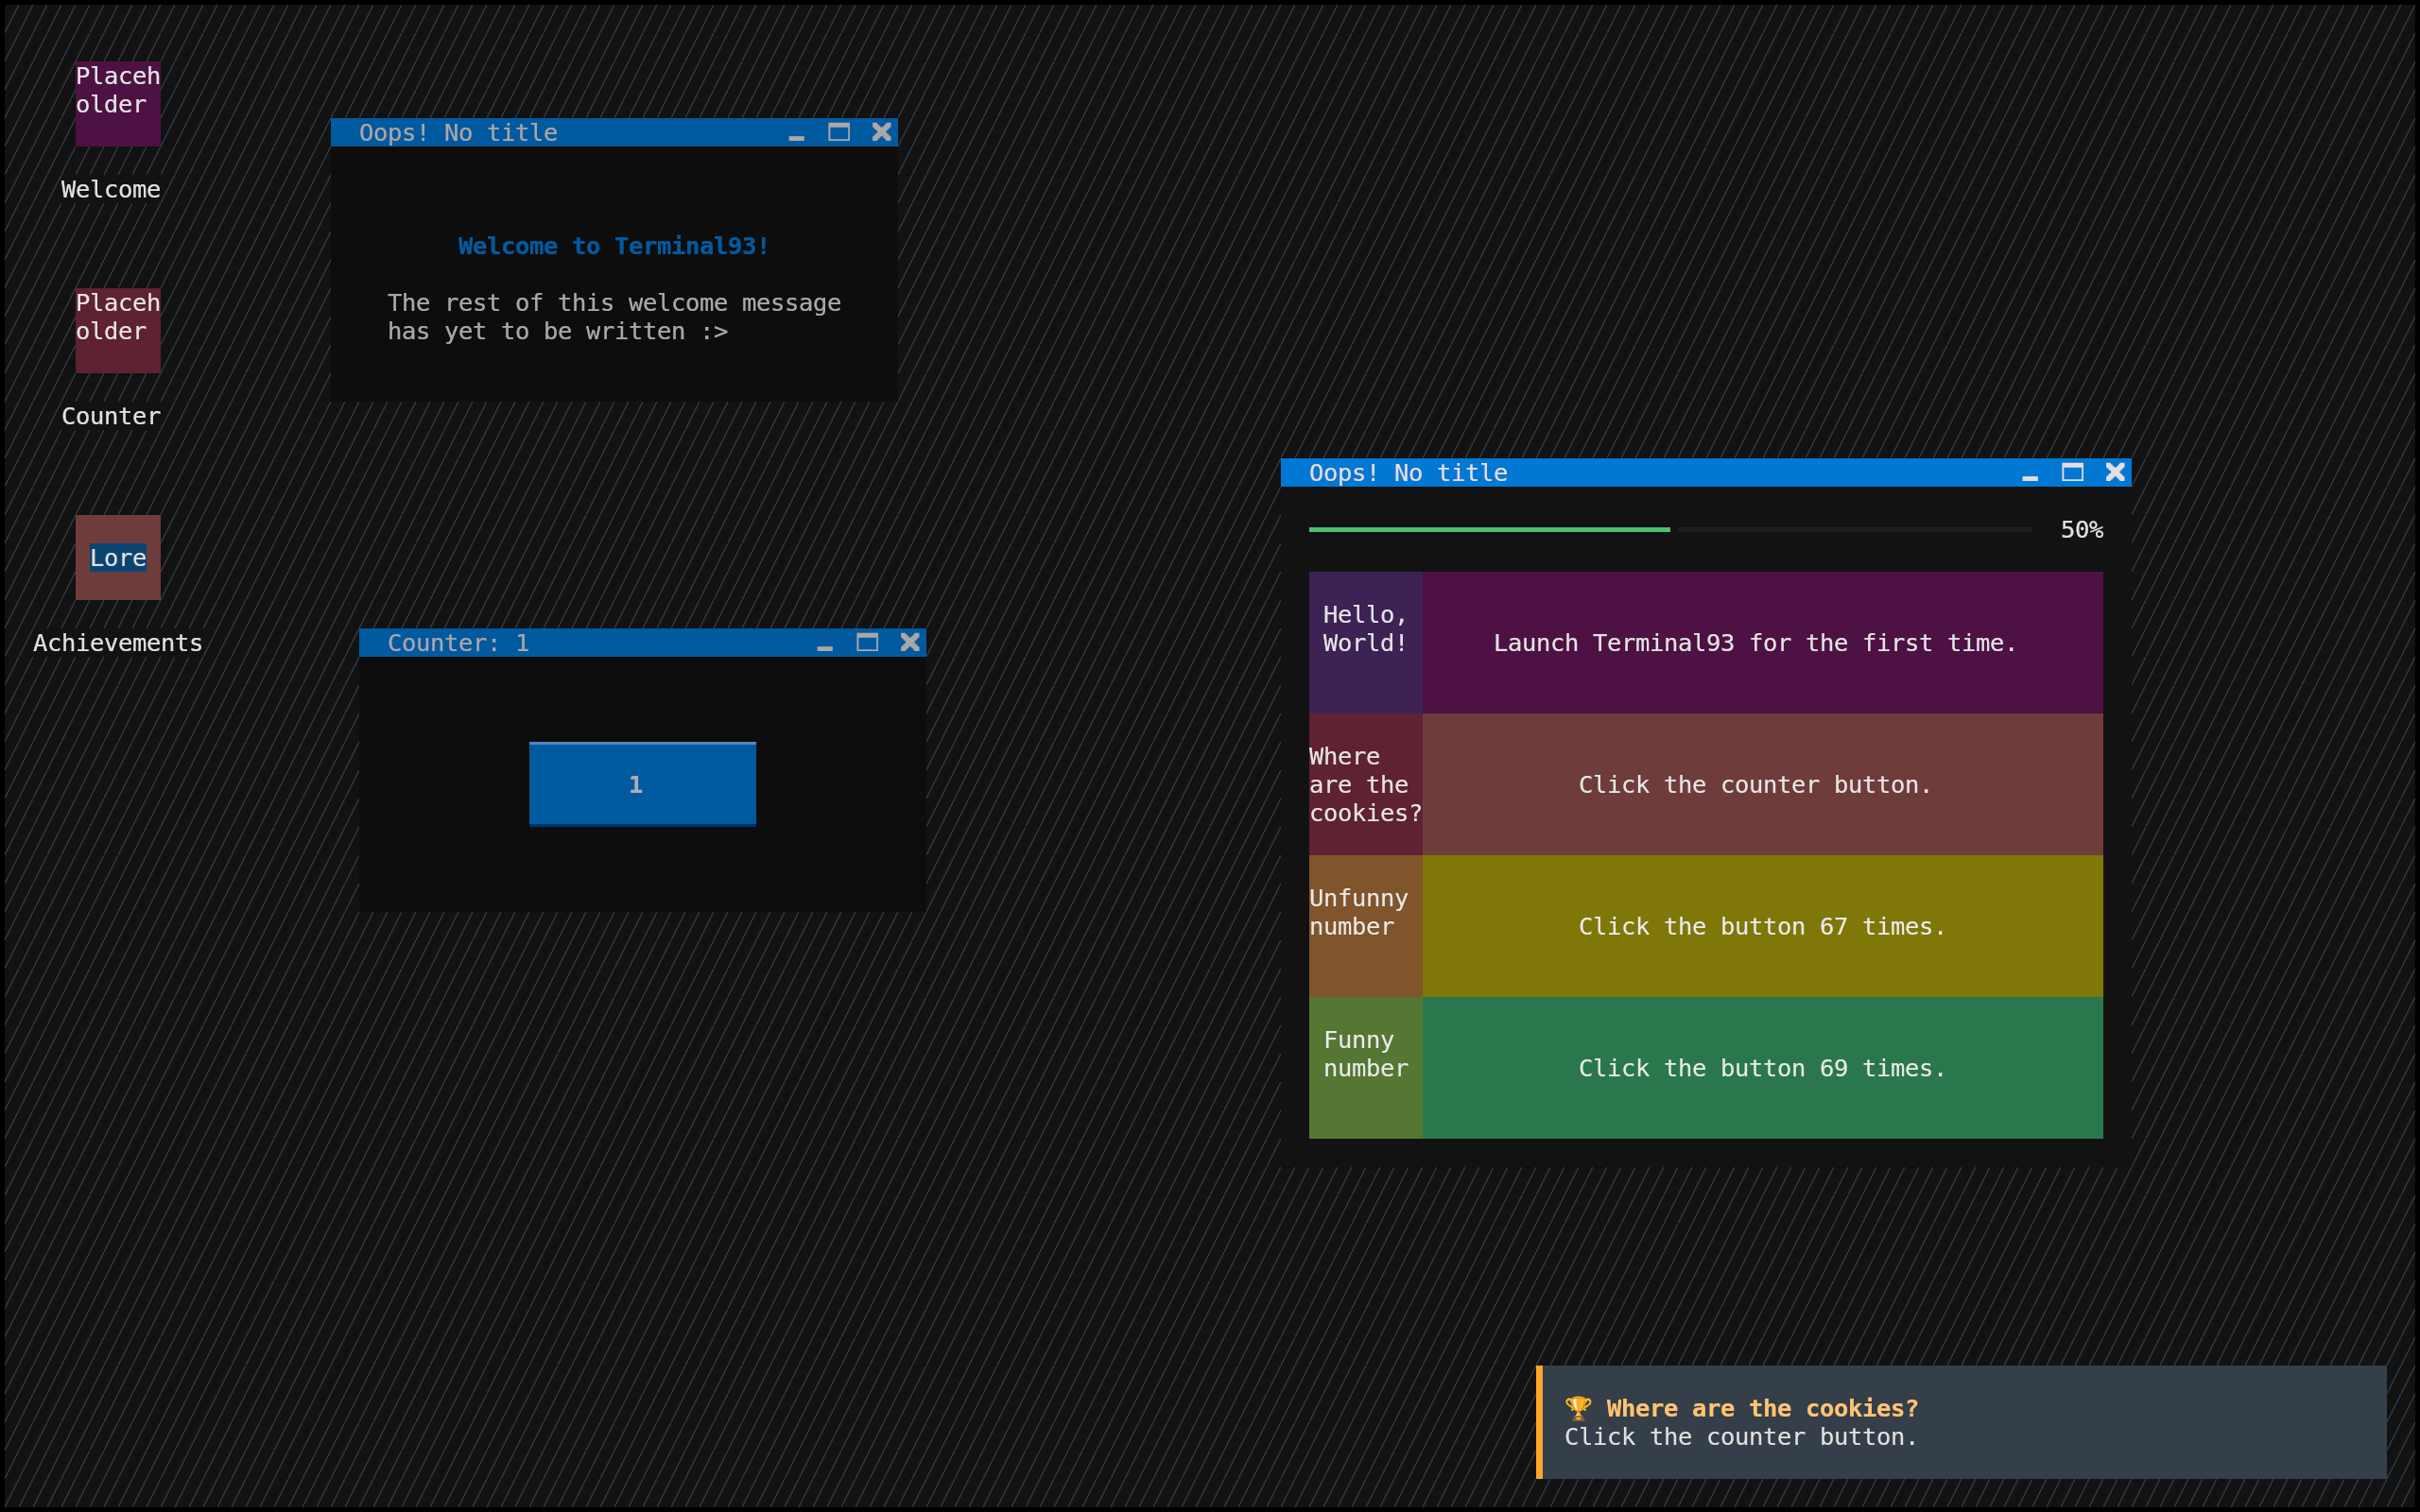Maximize the Counter window

867,642
